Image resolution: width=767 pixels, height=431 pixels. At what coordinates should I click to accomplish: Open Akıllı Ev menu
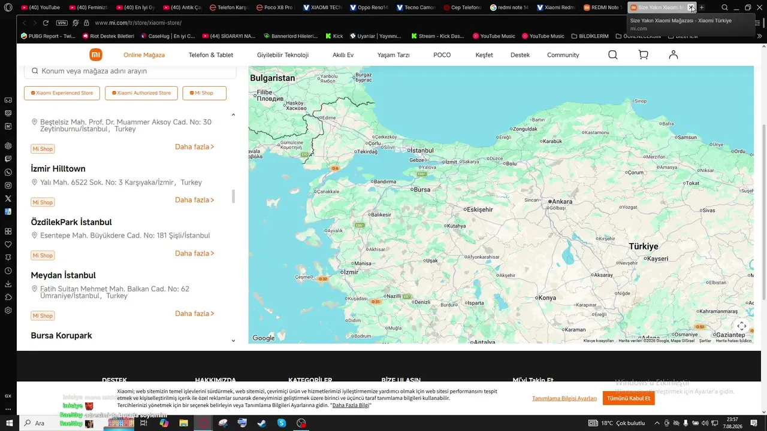(x=343, y=55)
